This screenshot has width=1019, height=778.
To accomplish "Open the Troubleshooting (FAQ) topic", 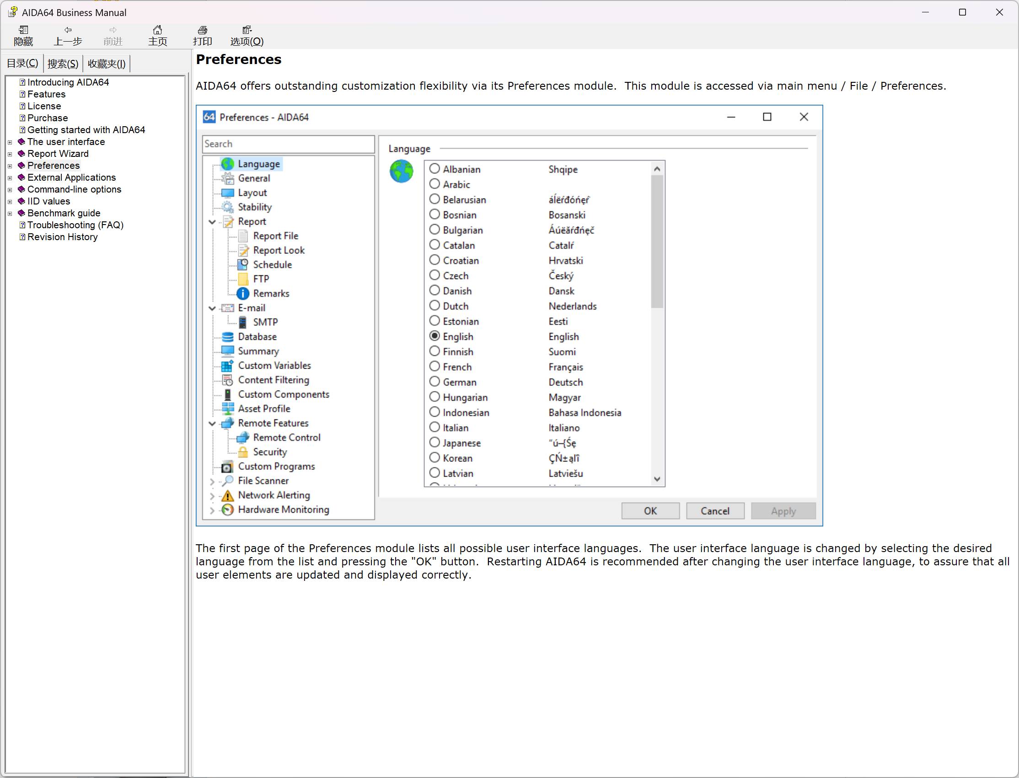I will tap(75, 225).
